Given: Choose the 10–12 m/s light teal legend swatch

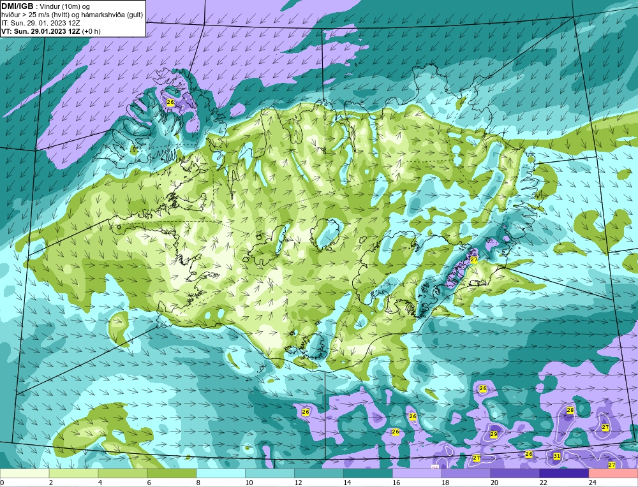Looking at the screenshot, I should click(270, 474).
